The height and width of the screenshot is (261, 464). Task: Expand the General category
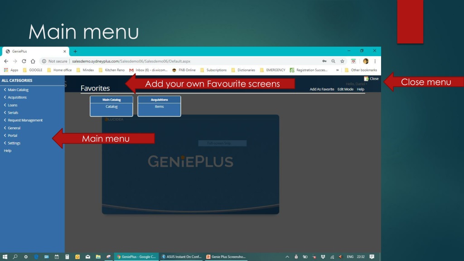tap(12, 128)
